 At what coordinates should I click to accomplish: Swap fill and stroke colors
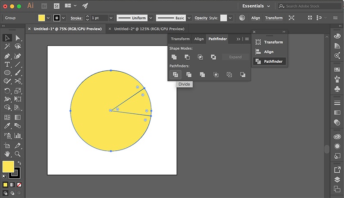coord(19,163)
